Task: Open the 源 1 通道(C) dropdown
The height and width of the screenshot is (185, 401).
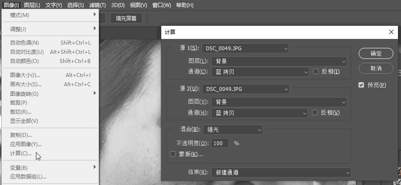Action: tap(260, 72)
